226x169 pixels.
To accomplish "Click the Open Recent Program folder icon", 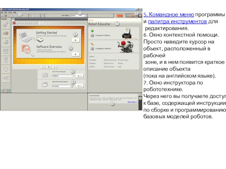I will coord(45,84).
